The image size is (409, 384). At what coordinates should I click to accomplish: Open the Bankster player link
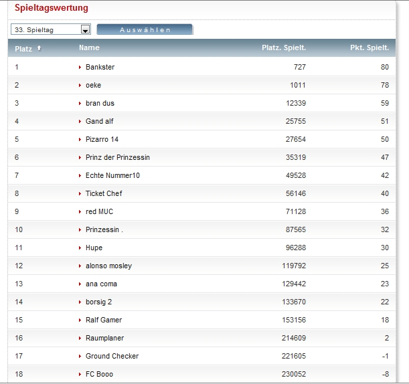tap(100, 67)
